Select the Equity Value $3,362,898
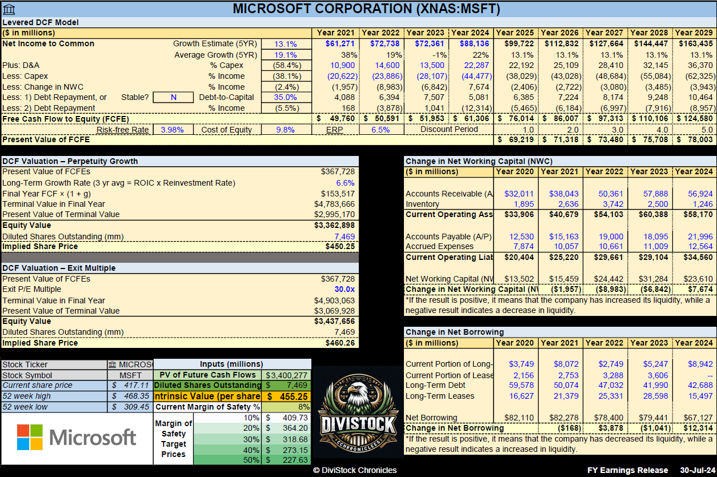Image resolution: width=717 pixels, height=477 pixels. (334, 225)
